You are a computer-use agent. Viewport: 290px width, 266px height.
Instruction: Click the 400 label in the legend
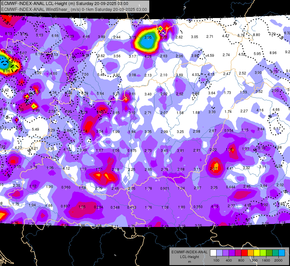229,260
